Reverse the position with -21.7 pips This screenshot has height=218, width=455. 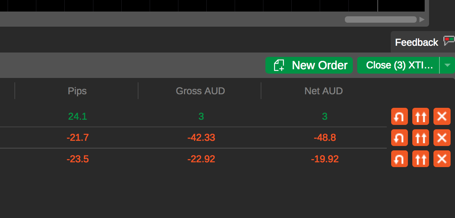pos(399,138)
